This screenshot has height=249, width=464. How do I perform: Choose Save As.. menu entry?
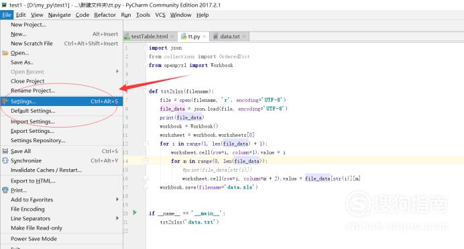tap(62, 62)
